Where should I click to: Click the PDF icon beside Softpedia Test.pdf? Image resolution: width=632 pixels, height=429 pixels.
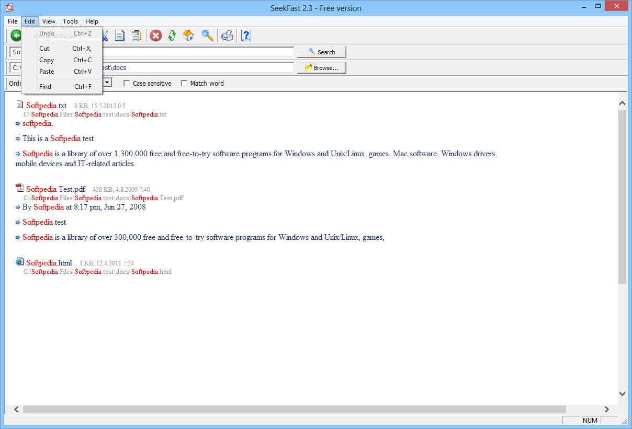pyautogui.click(x=20, y=189)
